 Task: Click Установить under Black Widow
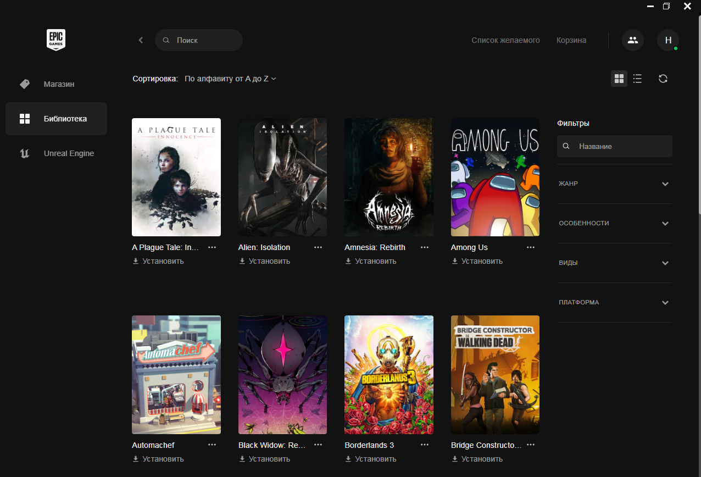click(x=264, y=459)
